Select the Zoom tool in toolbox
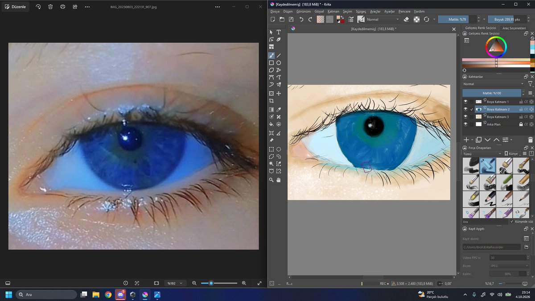 pos(271,180)
